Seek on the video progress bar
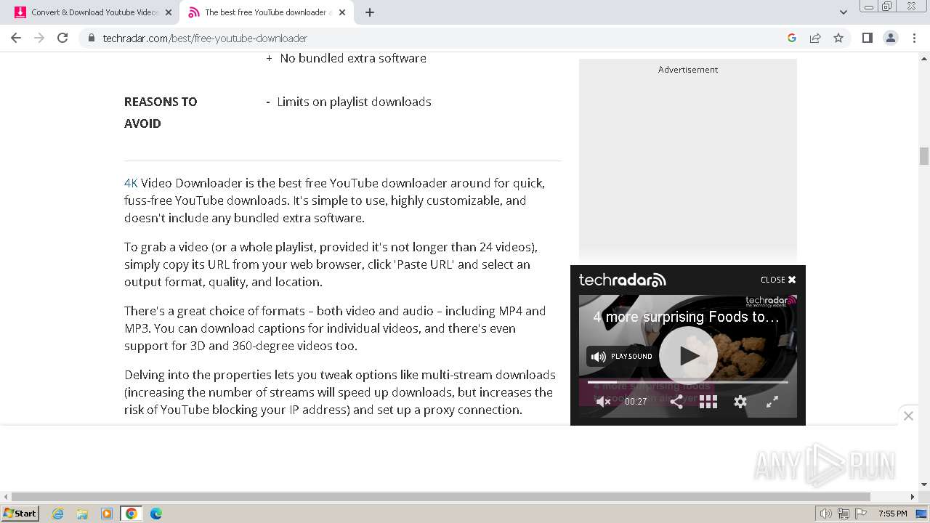 [687, 382]
